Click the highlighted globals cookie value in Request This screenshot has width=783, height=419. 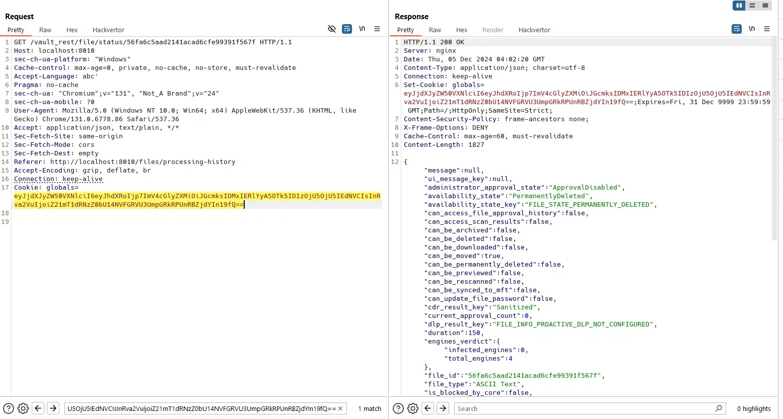[x=197, y=200]
